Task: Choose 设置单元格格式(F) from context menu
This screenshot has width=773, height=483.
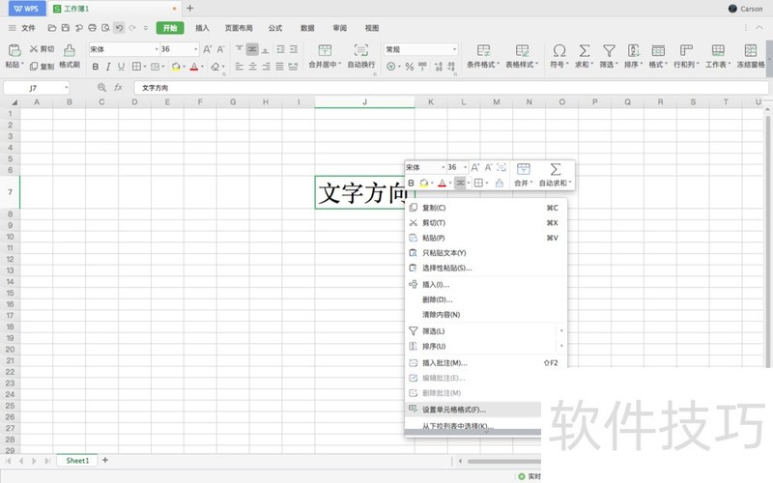Action: point(453,410)
